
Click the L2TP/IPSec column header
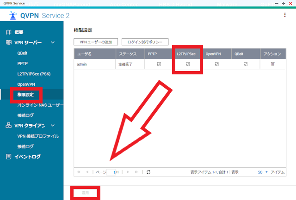tap(188, 54)
